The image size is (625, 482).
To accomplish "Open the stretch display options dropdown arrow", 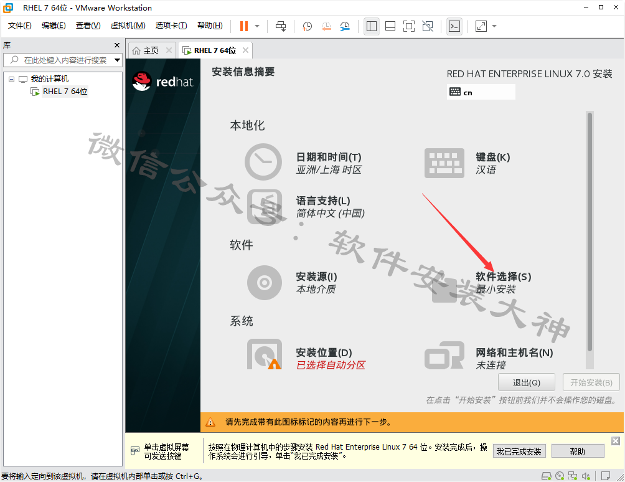I will coord(494,26).
